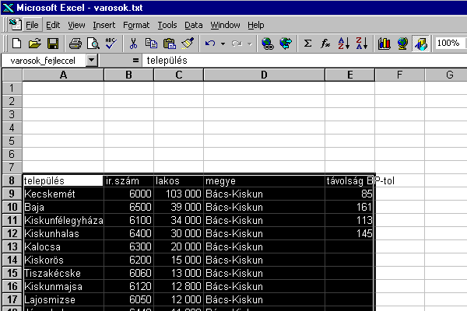Select row 8 header
The image size is (467, 311).
12,180
